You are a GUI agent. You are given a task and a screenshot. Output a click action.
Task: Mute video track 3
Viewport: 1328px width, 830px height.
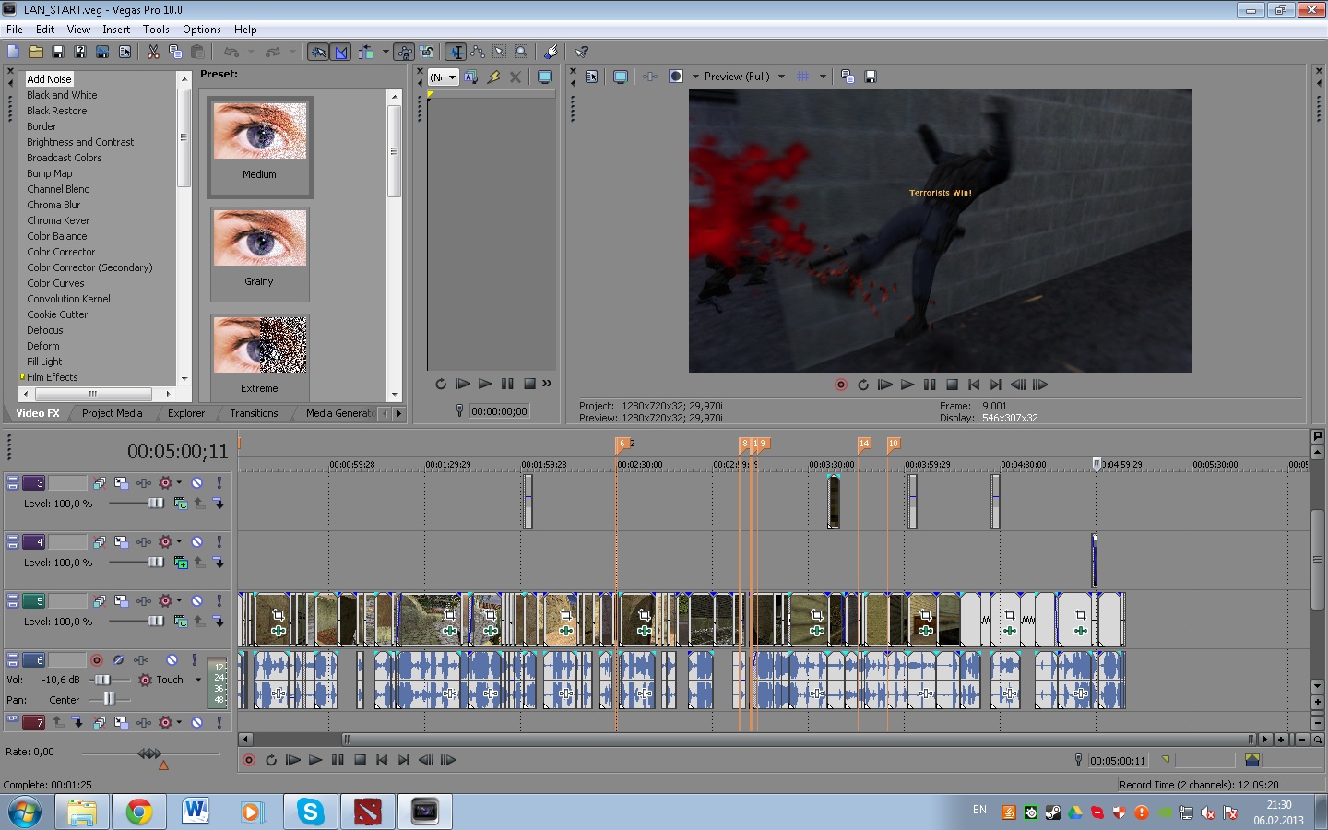pyautogui.click(x=196, y=482)
